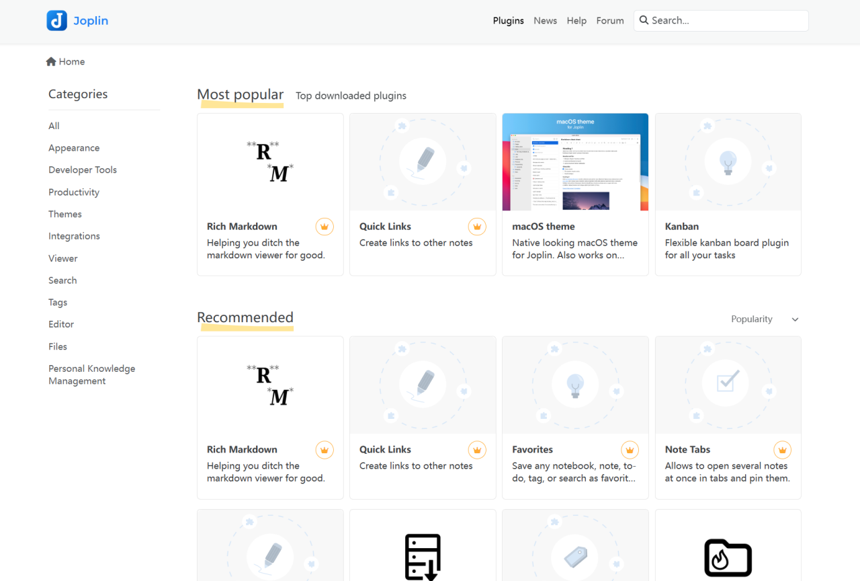Open the macOS theme plugin title
The image size is (860, 581).
pyautogui.click(x=544, y=227)
